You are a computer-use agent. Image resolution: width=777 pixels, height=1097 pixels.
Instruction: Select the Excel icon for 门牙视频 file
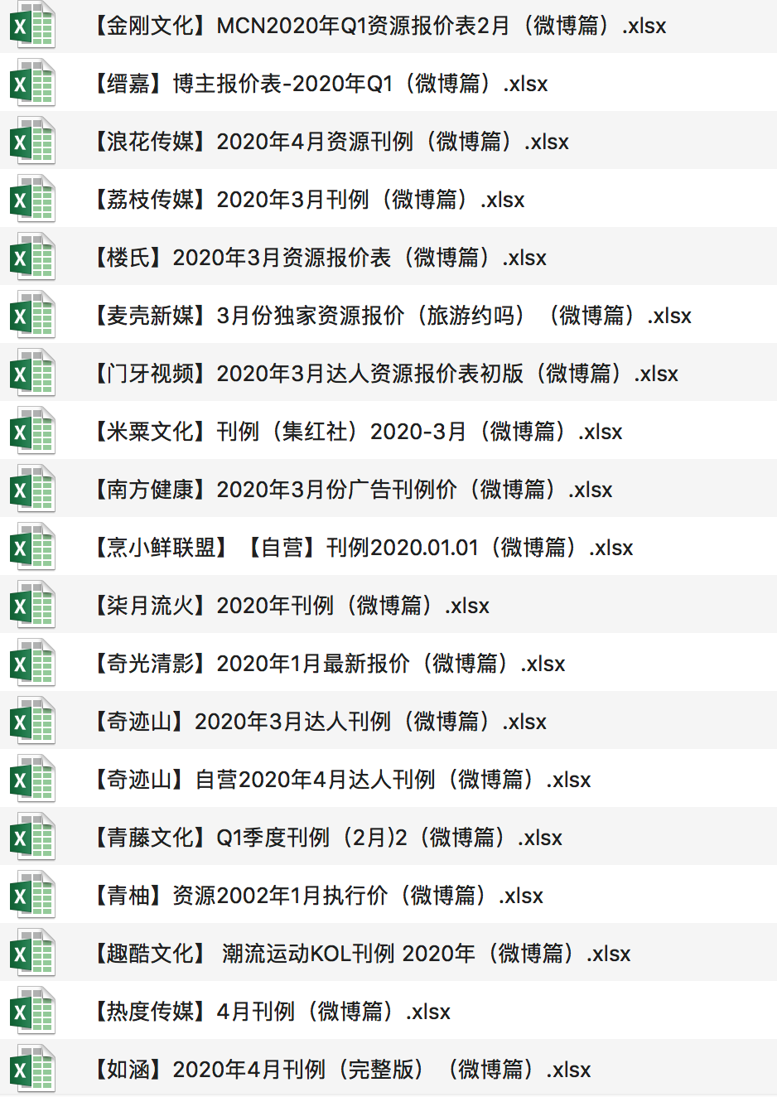(32, 374)
